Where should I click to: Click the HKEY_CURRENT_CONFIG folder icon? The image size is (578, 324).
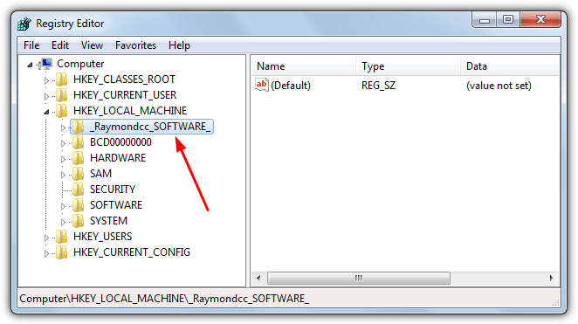pos(62,252)
